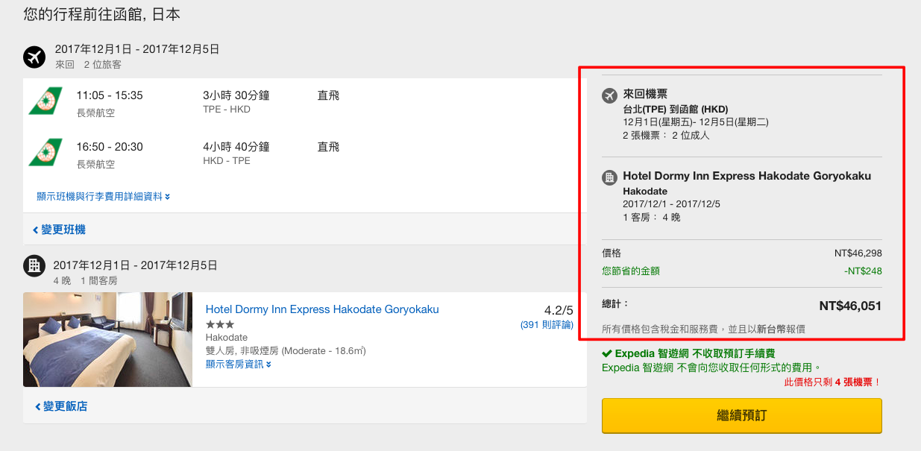The width and height of the screenshot is (921, 451).
Task: Click the 此價格只剩 4 張機票 notice
Action: [x=833, y=382]
